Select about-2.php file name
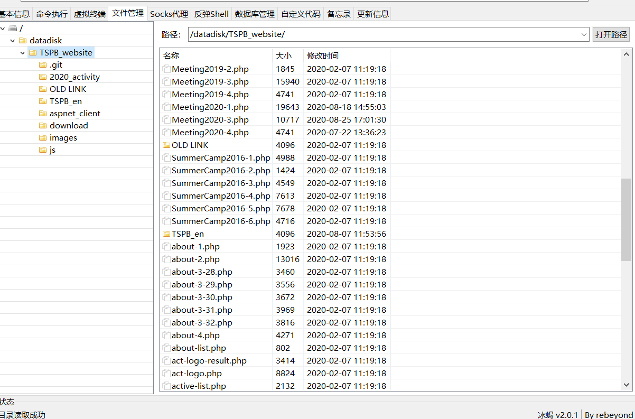This screenshot has height=419, width=635. (195, 259)
